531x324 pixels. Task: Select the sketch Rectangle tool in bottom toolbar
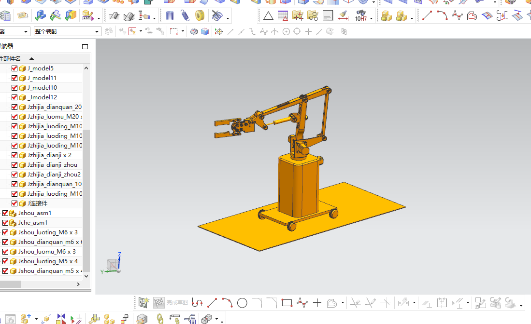click(287, 303)
